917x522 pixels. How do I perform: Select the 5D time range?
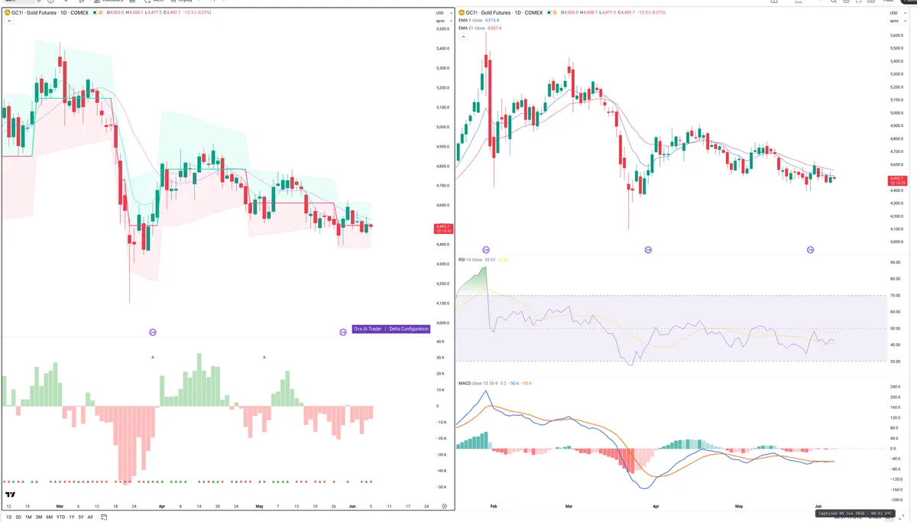tap(18, 517)
